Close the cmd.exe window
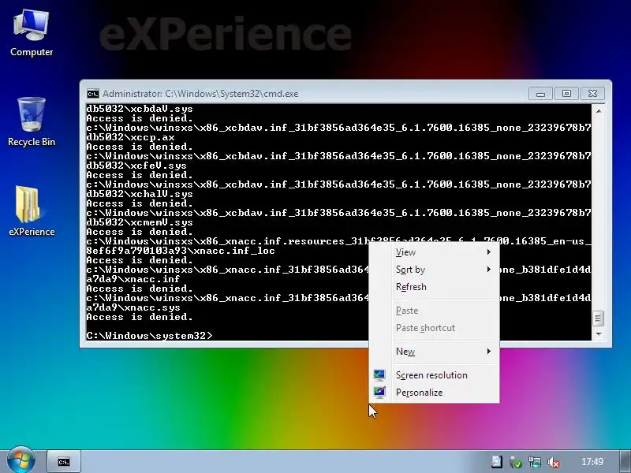The height and width of the screenshot is (473, 631). click(x=592, y=94)
